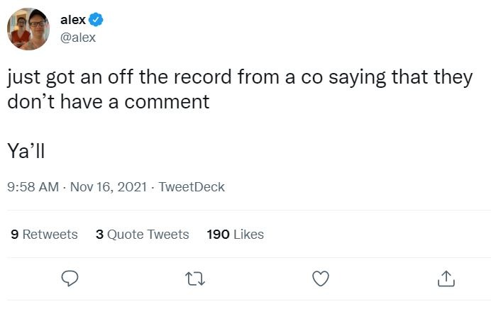Open the @alex handle link
Image resolution: width=491 pixels, height=309 pixels.
[77, 38]
